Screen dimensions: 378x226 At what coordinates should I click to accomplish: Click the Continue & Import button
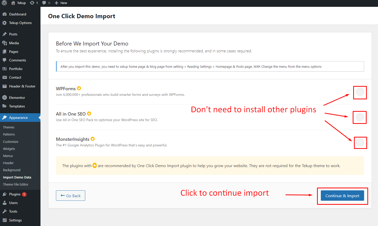tap(342, 196)
